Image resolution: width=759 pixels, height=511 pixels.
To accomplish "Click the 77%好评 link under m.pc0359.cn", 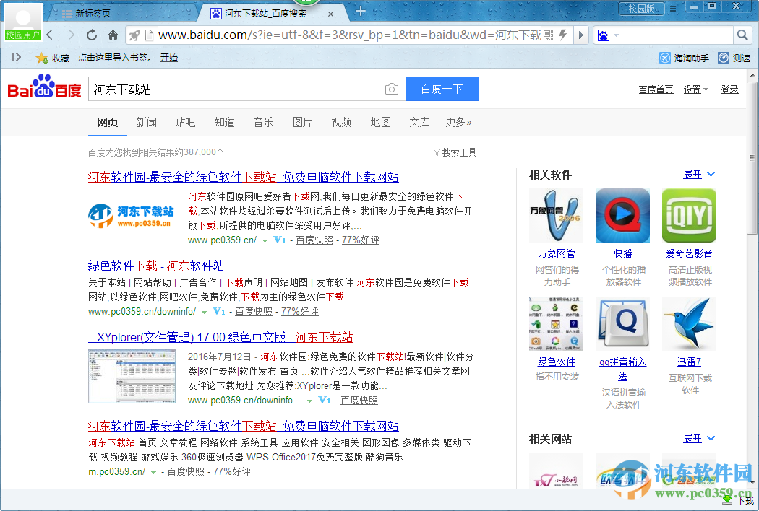I will coord(232,471).
